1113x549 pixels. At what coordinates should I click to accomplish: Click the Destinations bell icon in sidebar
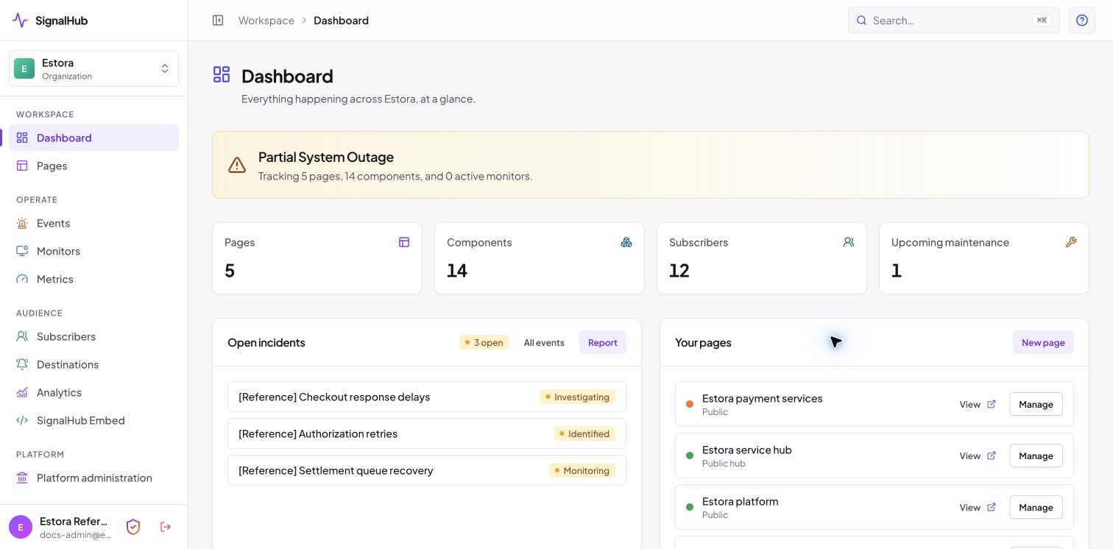pos(22,364)
